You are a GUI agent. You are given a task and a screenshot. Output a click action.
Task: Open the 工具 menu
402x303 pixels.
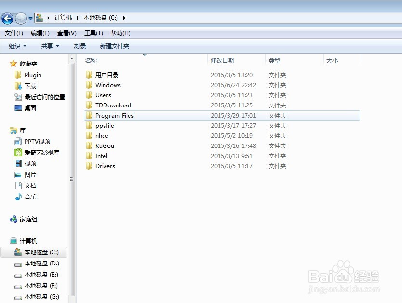click(93, 33)
